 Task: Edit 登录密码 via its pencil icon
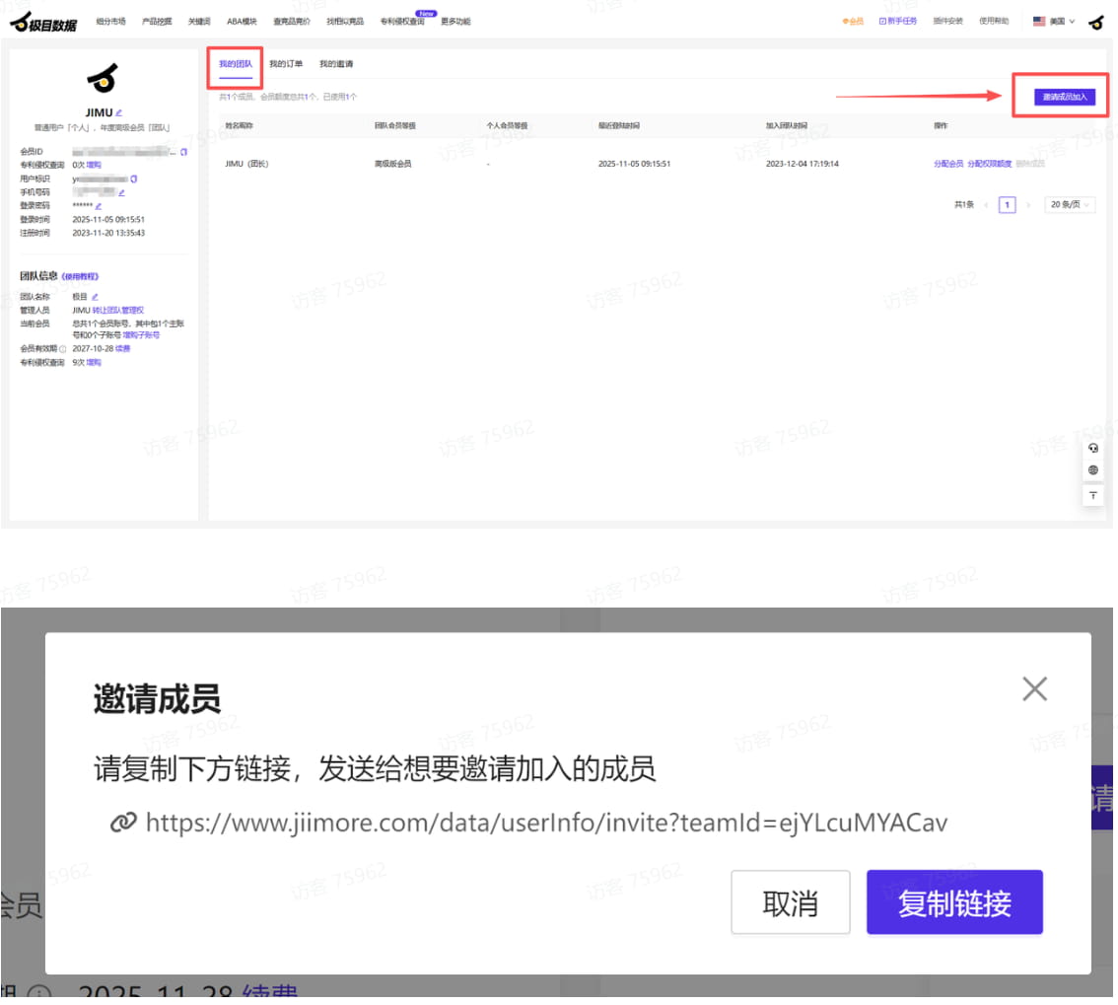[x=98, y=206]
